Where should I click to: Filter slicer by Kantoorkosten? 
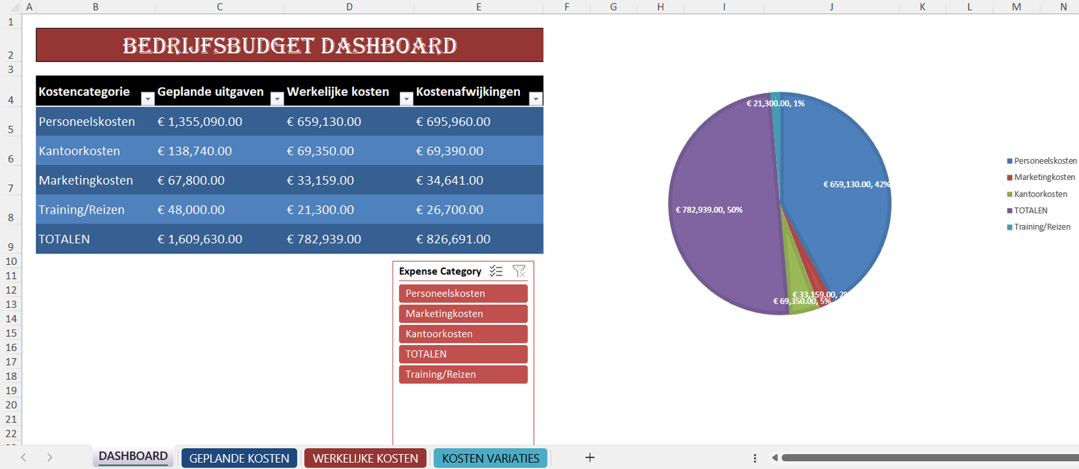tap(463, 334)
